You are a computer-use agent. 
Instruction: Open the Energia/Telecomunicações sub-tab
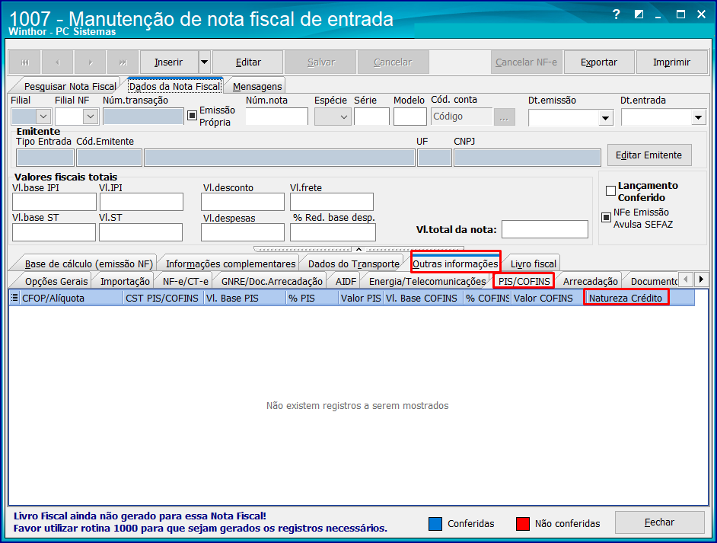tap(428, 281)
